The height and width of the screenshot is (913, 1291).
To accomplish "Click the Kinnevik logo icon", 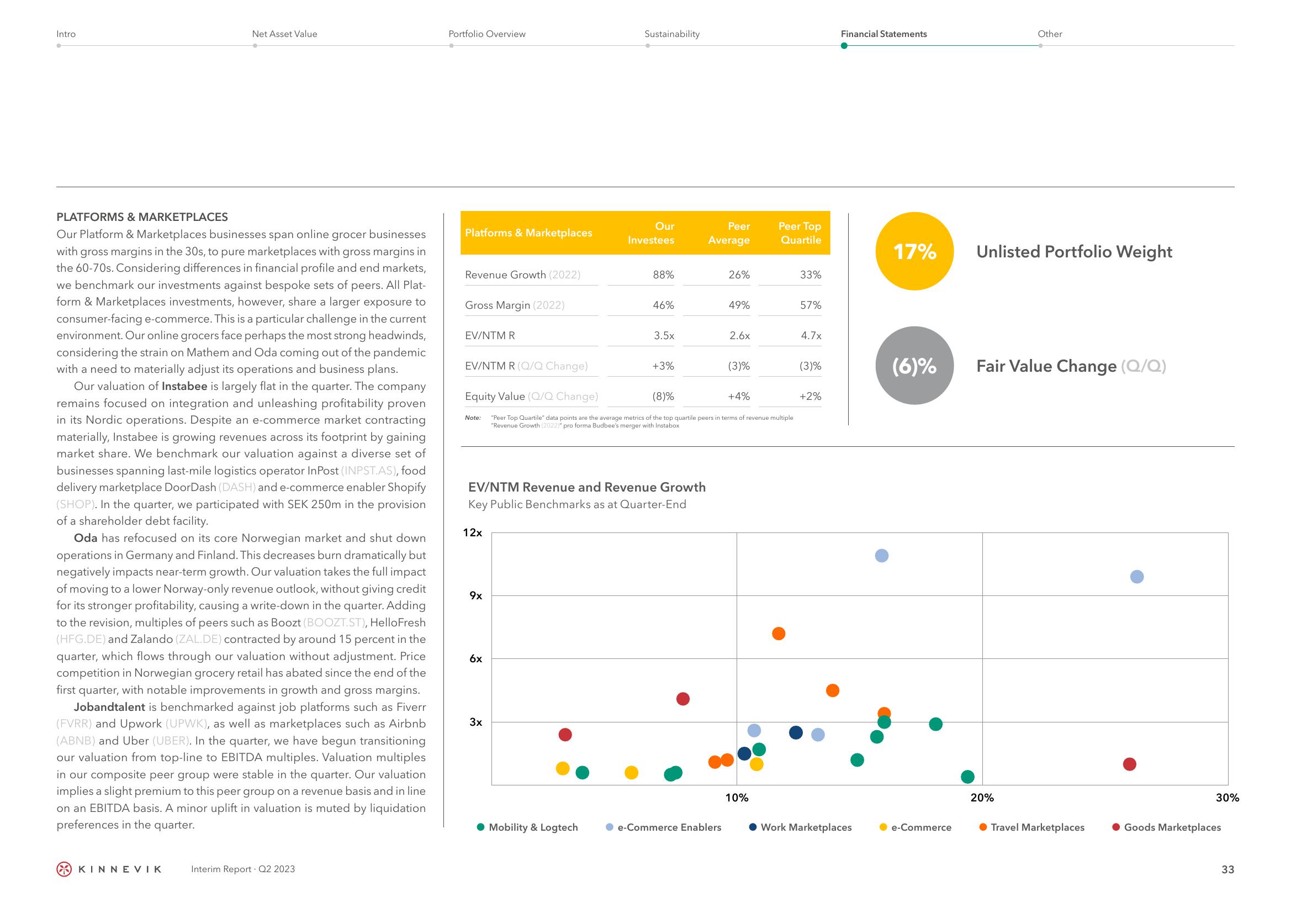I will tap(65, 869).
